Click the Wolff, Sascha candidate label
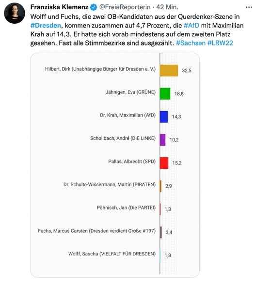Image resolution: width=255 pixels, height=281 pixels. click(112, 254)
